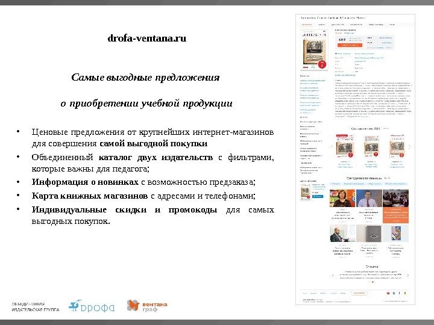The image size is (434, 325).
Task: Open the third book in the carousel row
Action: [x=397, y=146]
